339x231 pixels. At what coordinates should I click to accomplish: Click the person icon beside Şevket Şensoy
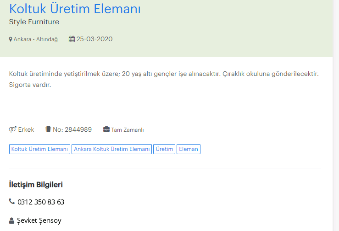[x=11, y=220]
